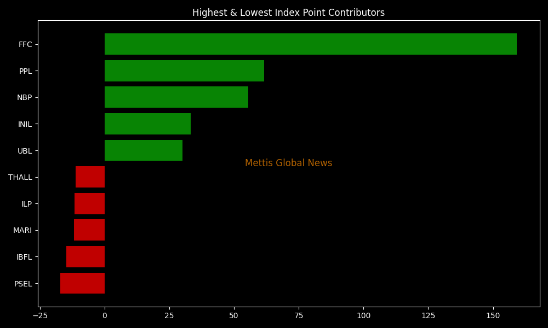This screenshot has height=328, width=548.
Task: Click the 'INIL' axis label
Action: 25,124
